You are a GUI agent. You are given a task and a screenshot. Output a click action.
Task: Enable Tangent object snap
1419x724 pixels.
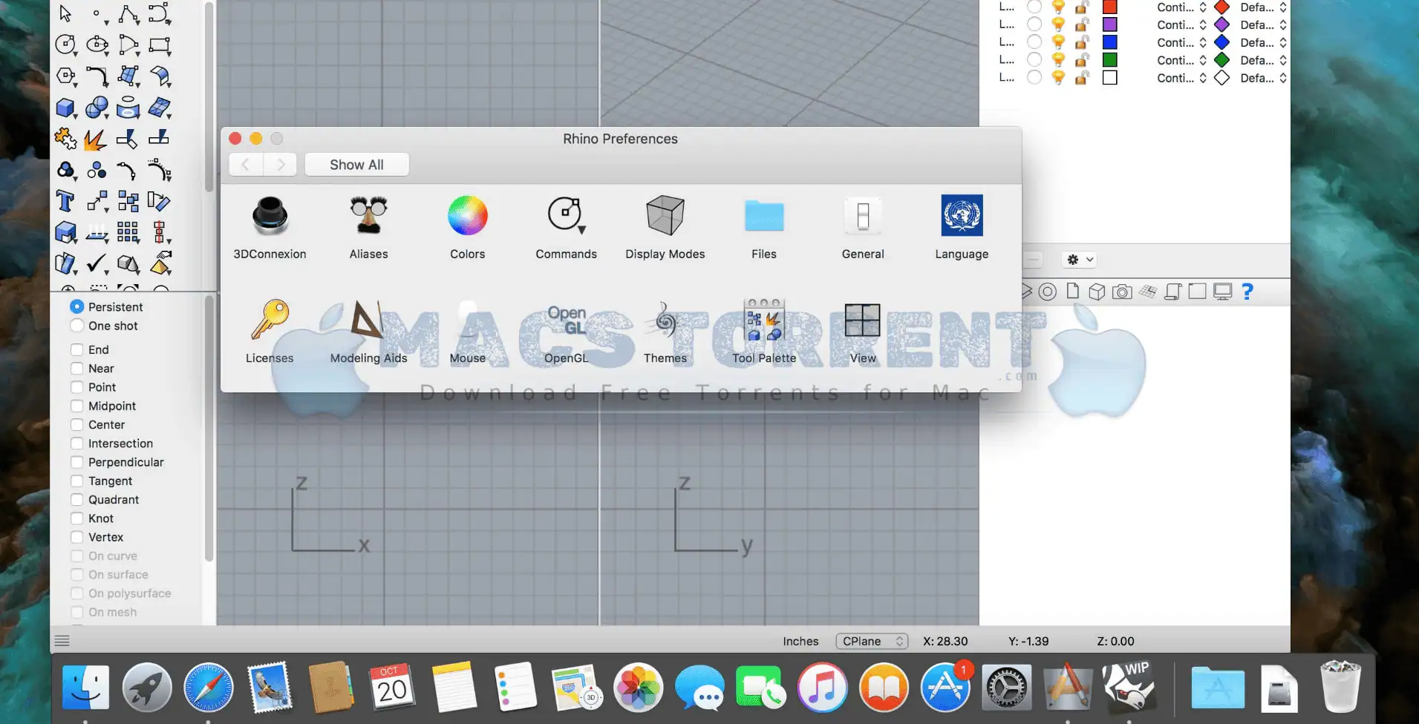point(76,481)
